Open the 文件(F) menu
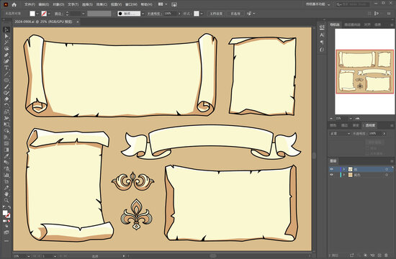The height and width of the screenshot is (259, 396). click(x=30, y=4)
